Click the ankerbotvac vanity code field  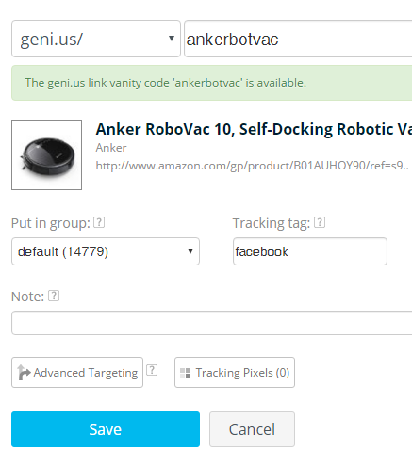298,39
